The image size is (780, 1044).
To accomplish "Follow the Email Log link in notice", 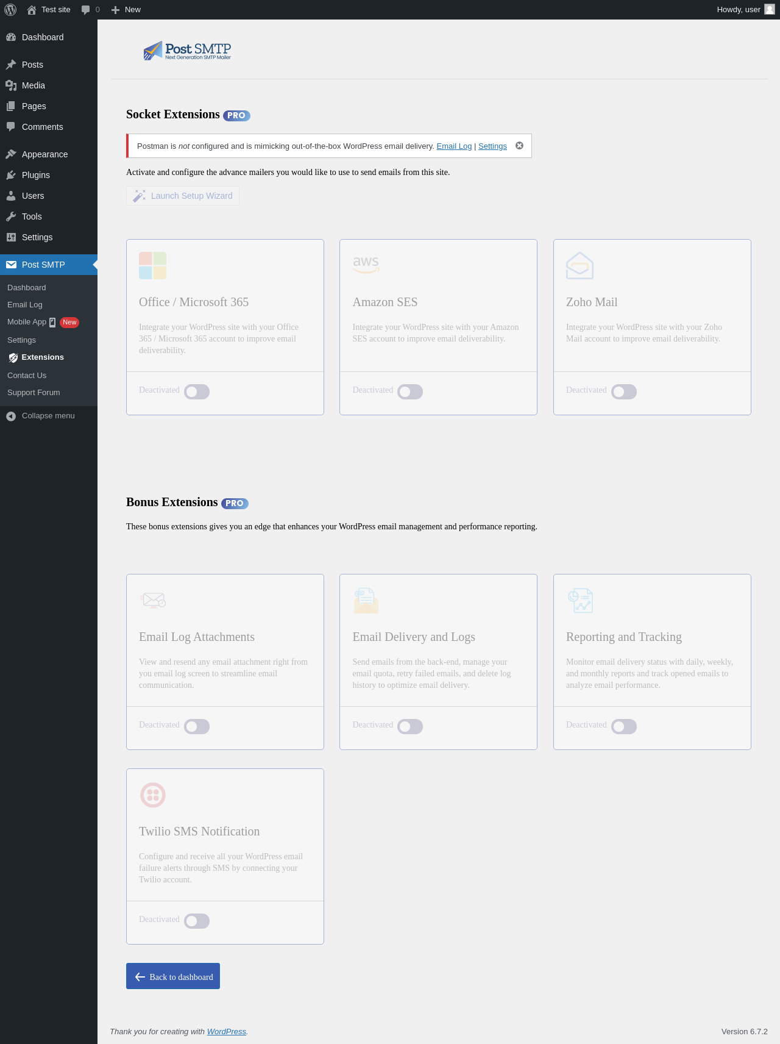I will [x=454, y=146].
